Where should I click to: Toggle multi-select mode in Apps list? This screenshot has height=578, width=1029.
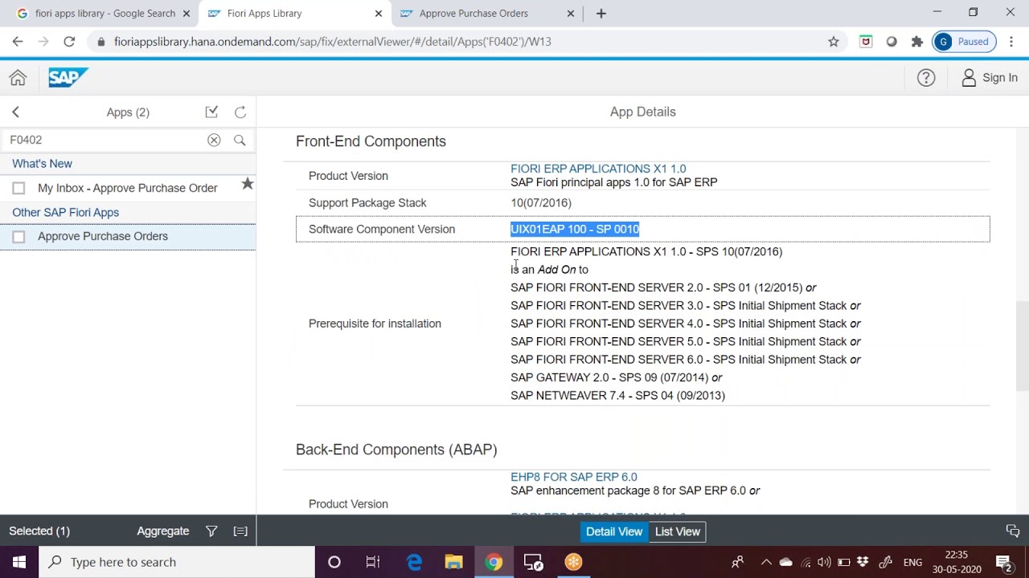coord(211,112)
